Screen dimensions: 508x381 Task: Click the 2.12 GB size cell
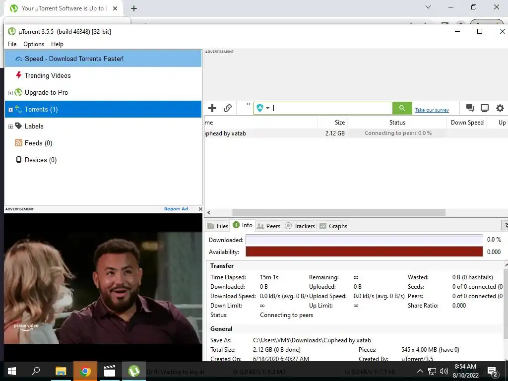coord(335,133)
